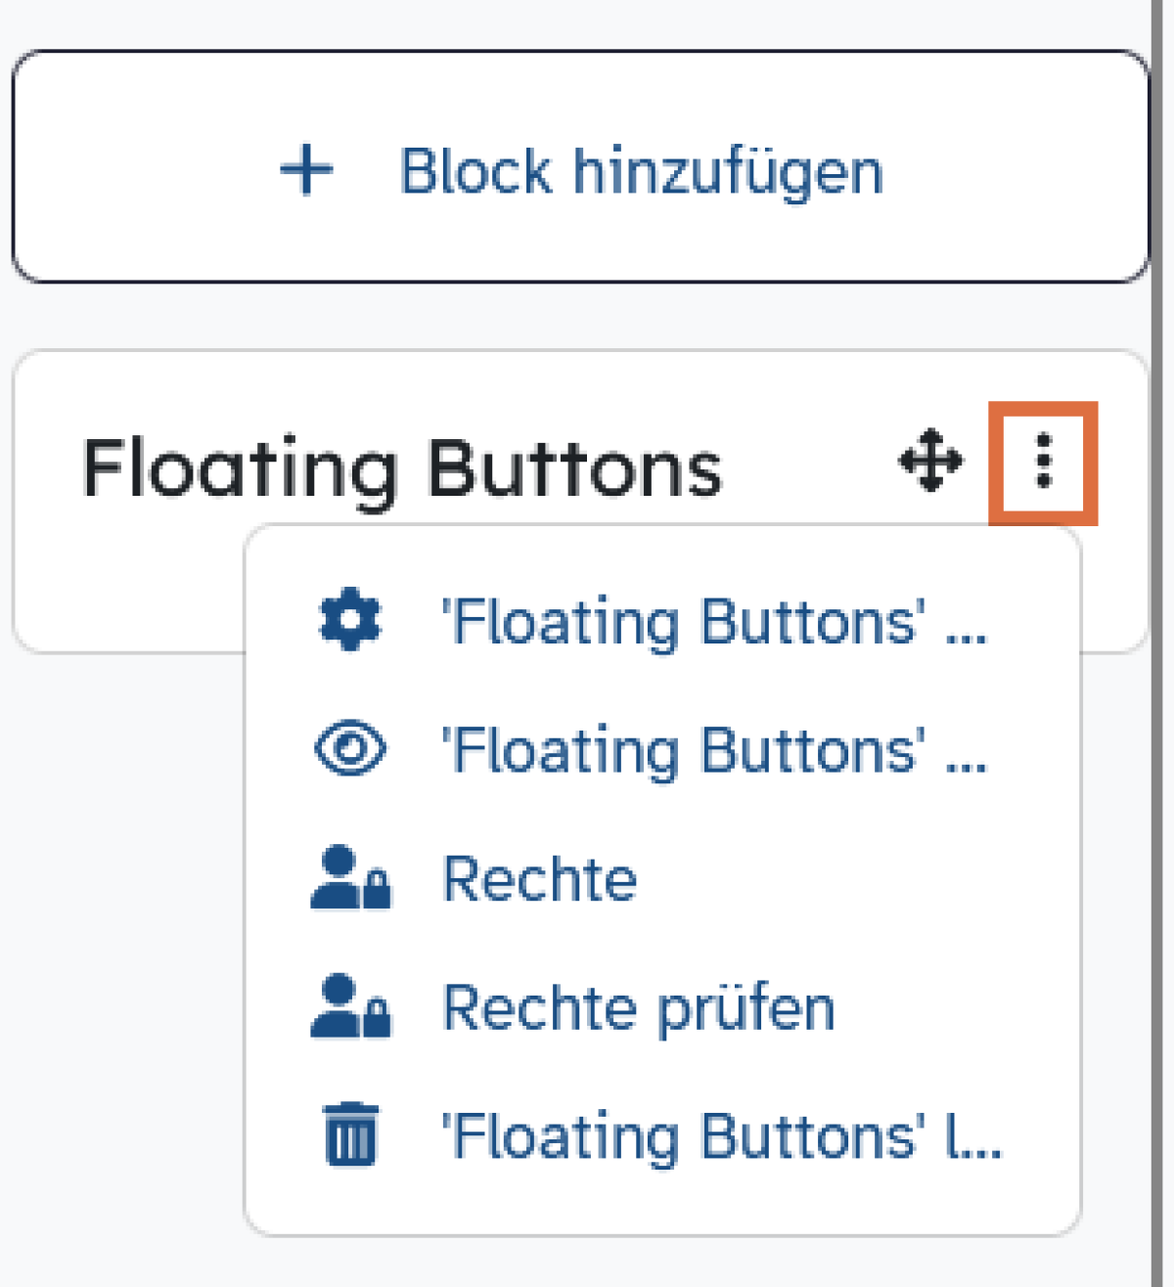This screenshot has height=1287, width=1174.
Task: Click the "Floating Buttons" block heading
Action: tap(402, 469)
